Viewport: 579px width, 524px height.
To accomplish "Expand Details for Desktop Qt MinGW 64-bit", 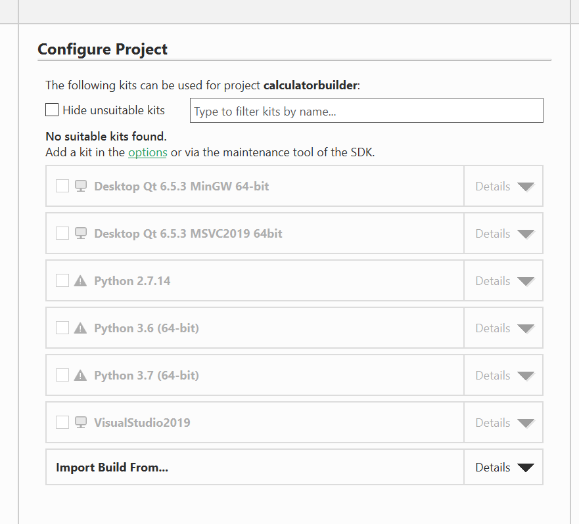I will click(503, 186).
